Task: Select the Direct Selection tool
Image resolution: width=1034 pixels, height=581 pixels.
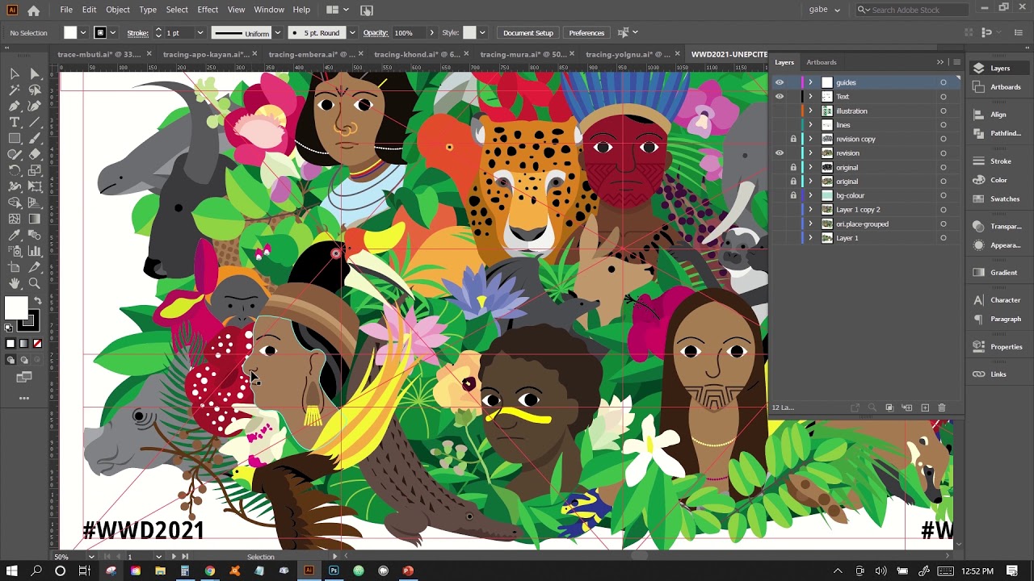Action: coord(35,73)
